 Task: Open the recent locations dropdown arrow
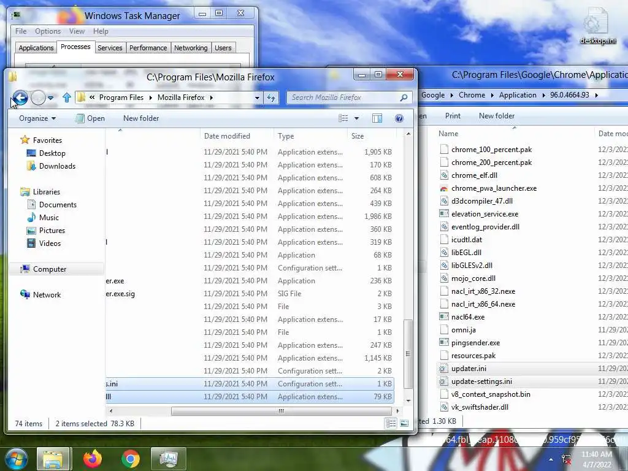(50, 98)
